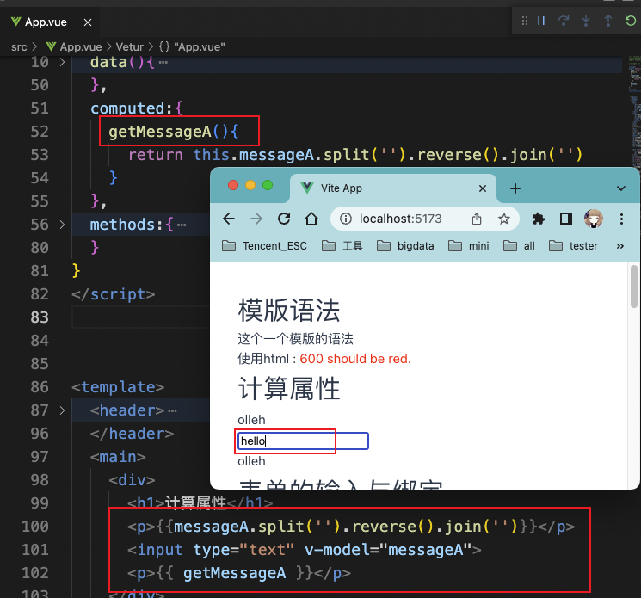Viewport: 641px width, 598px height.
Task: Click 'return this.messageA.split' on line 53
Action: (x=249, y=155)
